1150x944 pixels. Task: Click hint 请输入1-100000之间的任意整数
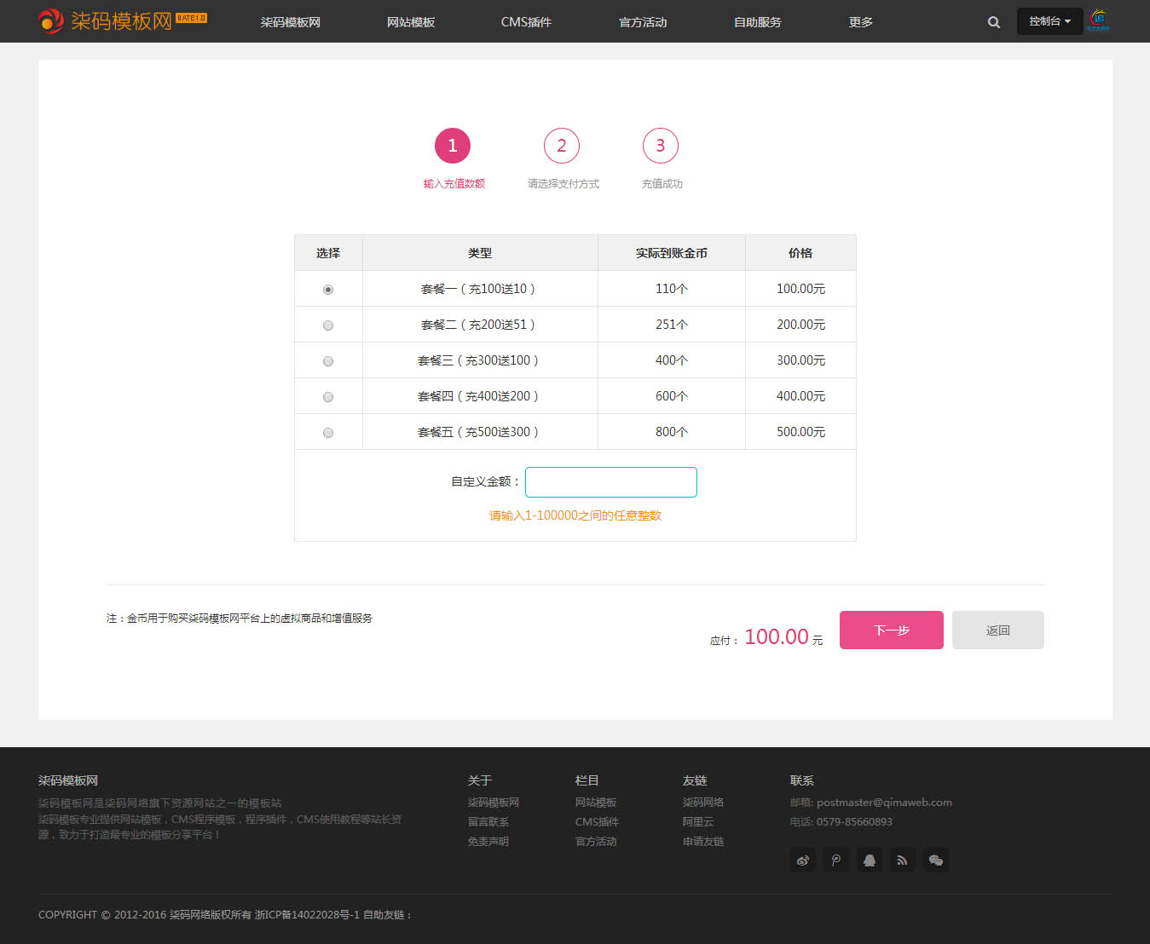point(575,515)
